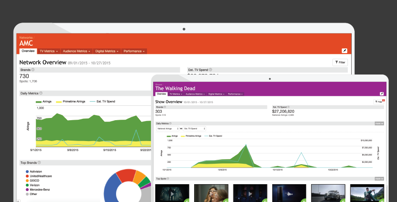Open National Airings metric selector

(168, 128)
